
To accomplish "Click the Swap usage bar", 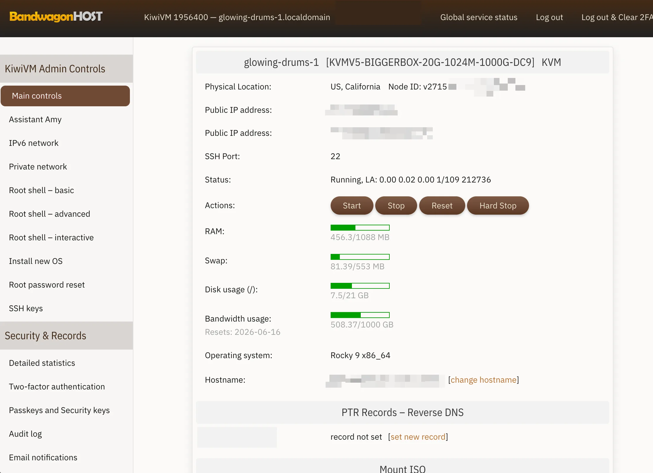I will coord(360,257).
